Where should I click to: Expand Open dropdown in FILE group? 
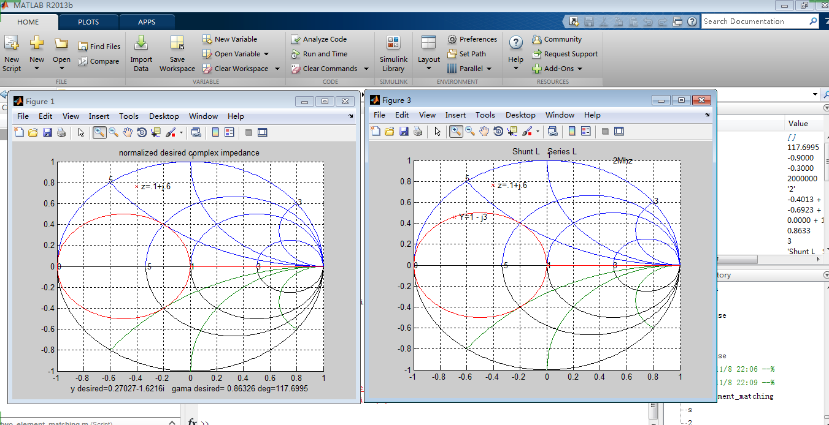coord(61,68)
